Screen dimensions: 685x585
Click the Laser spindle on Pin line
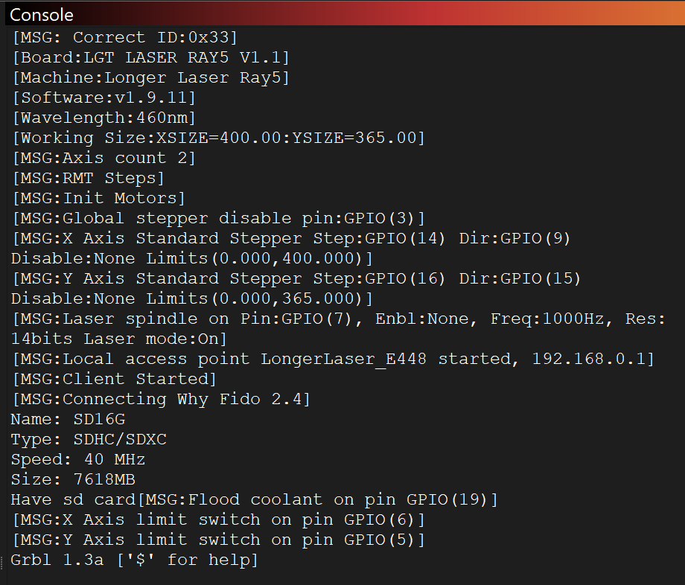tap(335, 319)
